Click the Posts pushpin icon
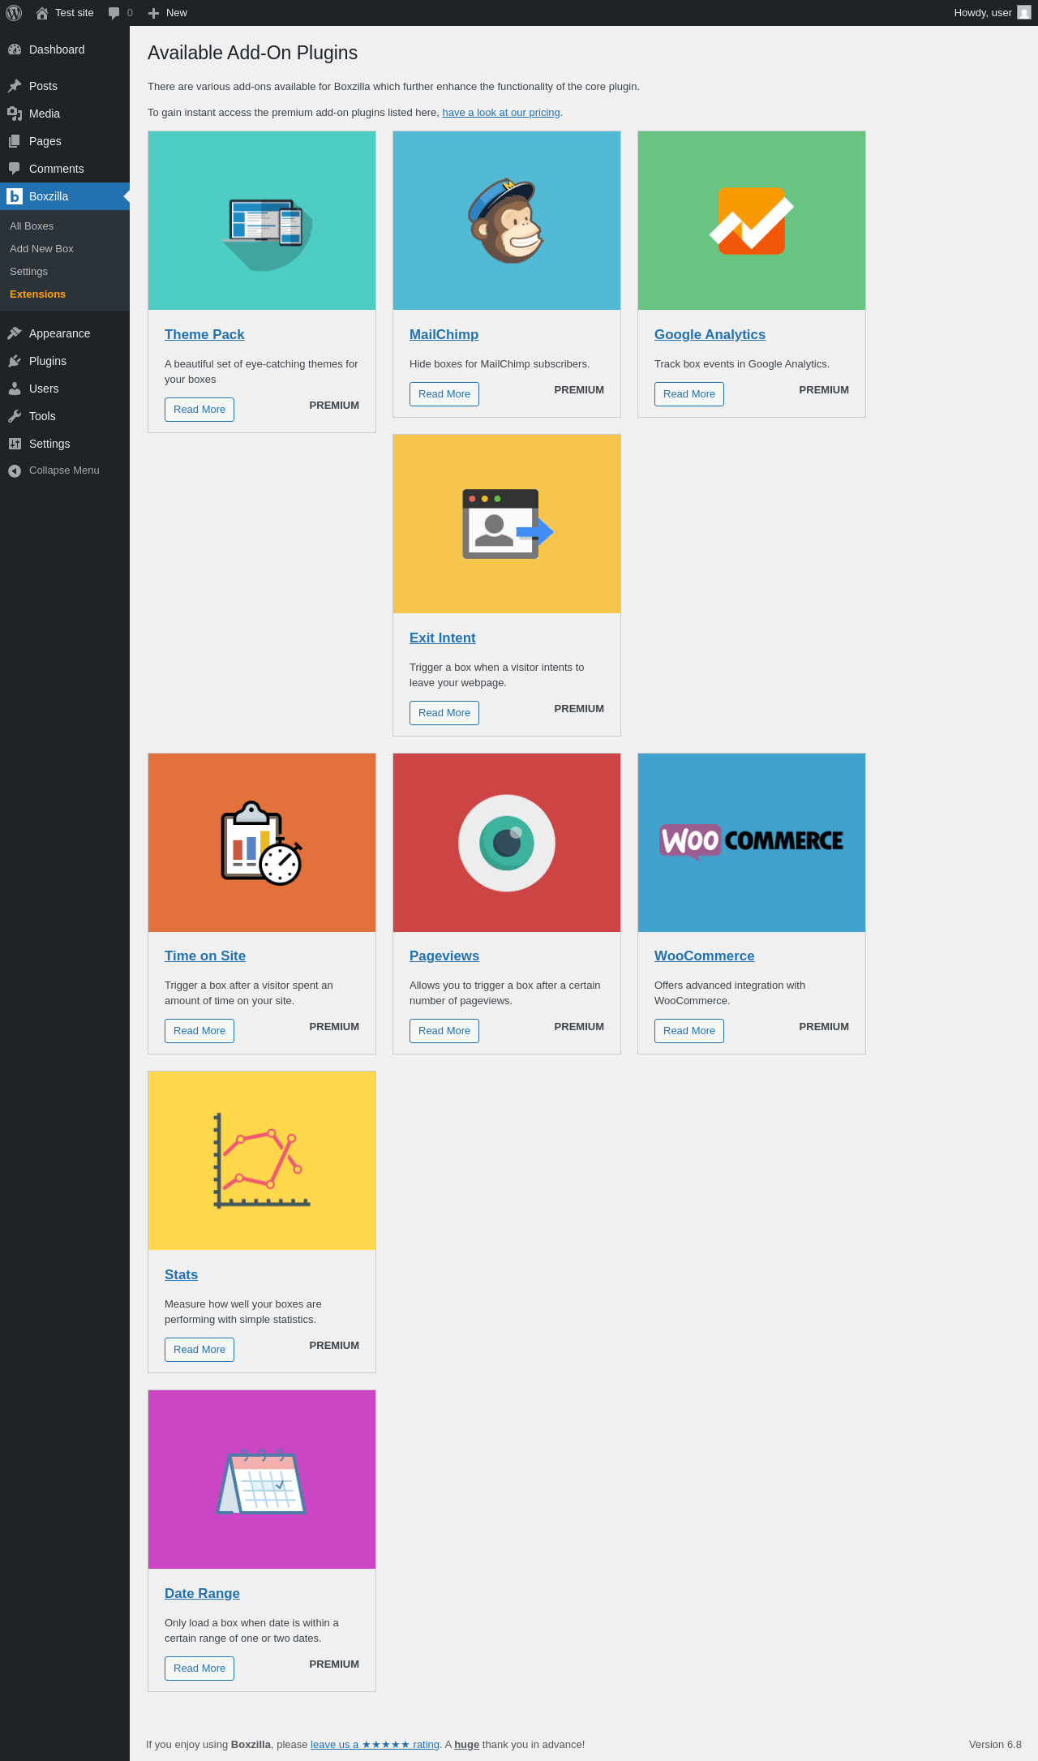Screen dimensions: 1038x1761 click(15, 86)
